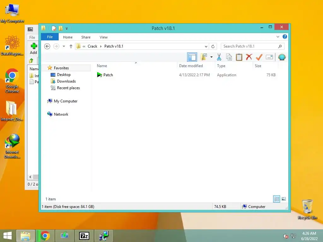Go forward with the forward arrow

pyautogui.click(x=56, y=46)
